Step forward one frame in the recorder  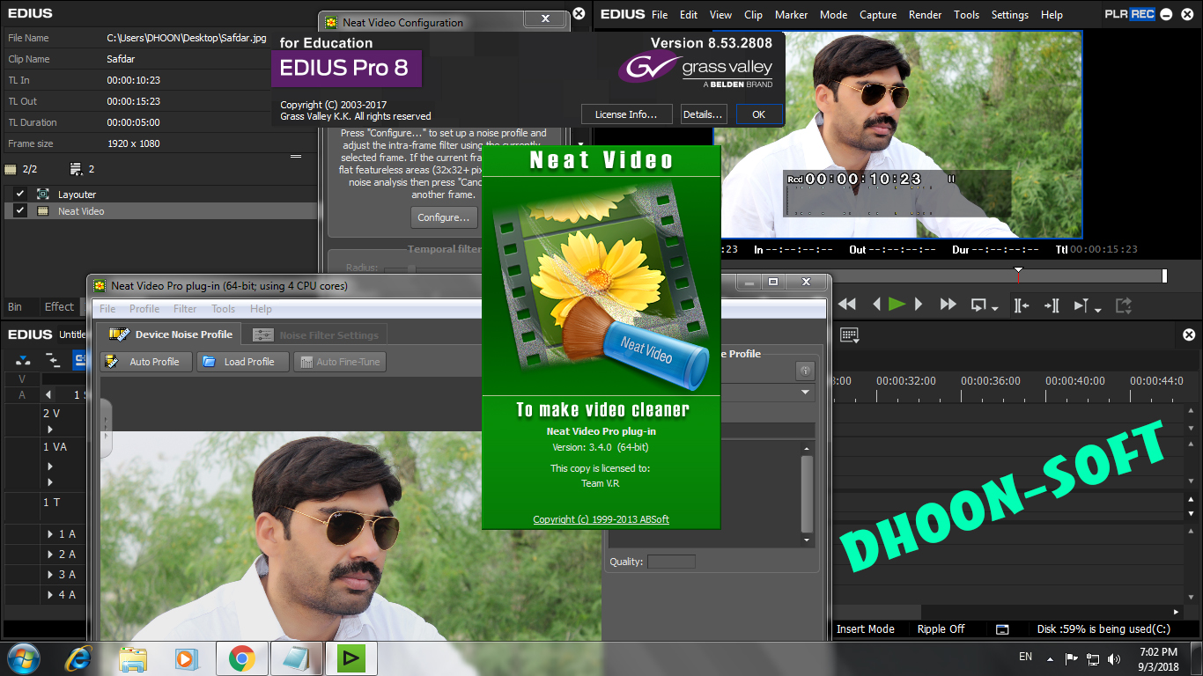[x=919, y=305]
